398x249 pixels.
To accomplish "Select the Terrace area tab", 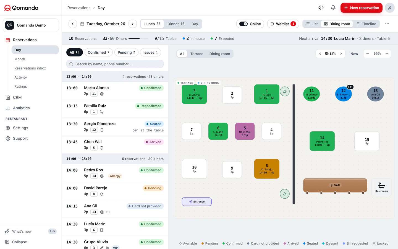I will [197, 54].
